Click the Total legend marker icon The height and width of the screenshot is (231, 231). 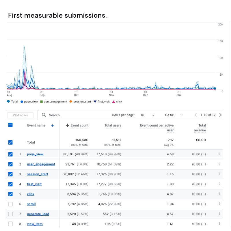click(x=8, y=101)
